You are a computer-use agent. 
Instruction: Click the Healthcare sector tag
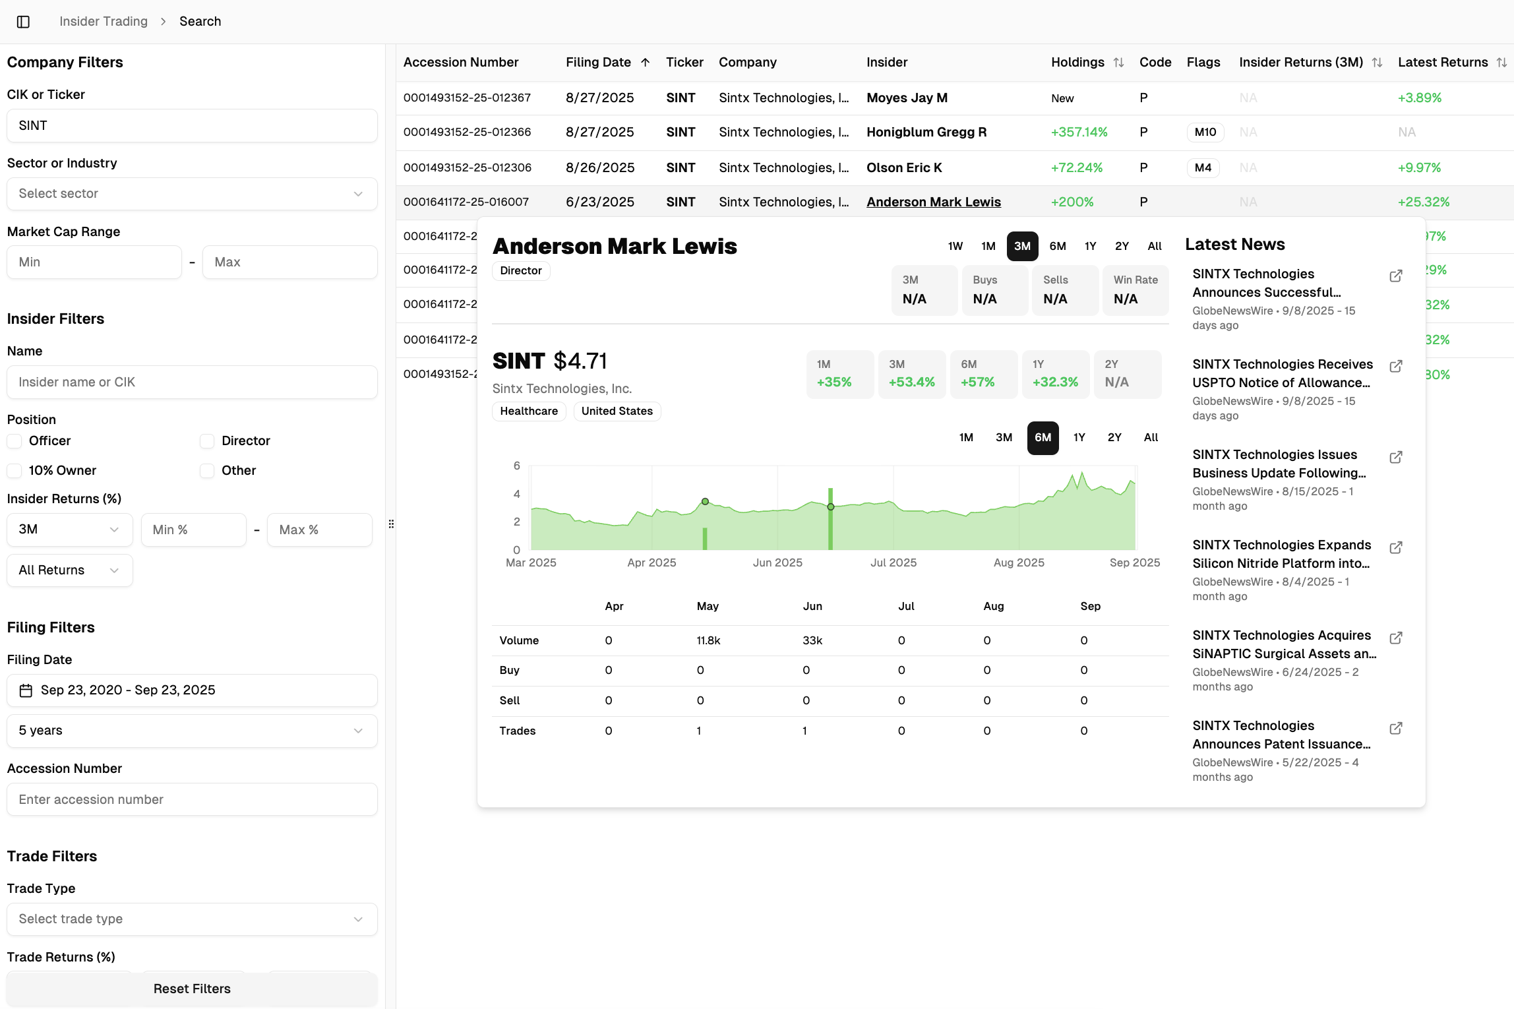pos(529,412)
